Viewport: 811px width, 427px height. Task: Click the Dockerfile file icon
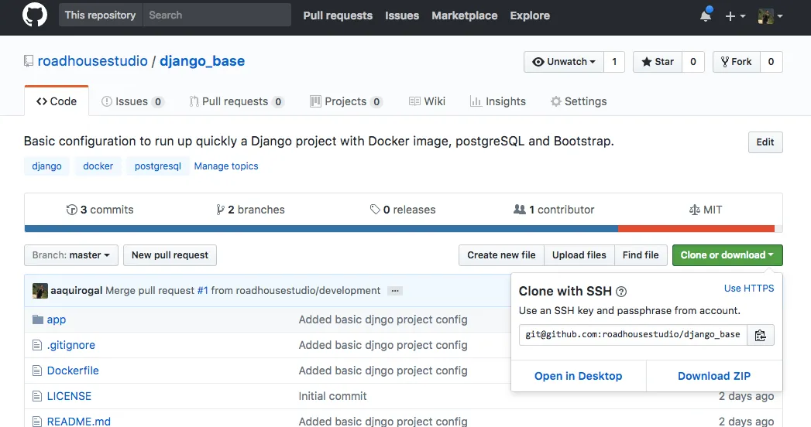tap(36, 371)
